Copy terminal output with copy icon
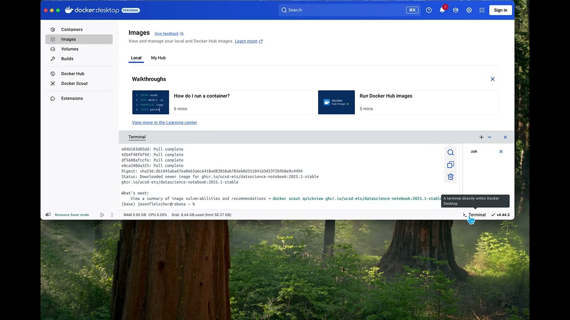Image resolution: width=570 pixels, height=320 pixels. (451, 165)
